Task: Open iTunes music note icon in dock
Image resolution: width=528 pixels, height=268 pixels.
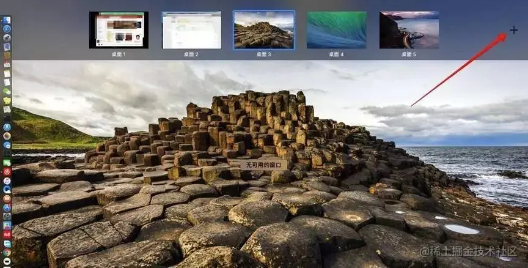Action: pyautogui.click(x=7, y=181)
